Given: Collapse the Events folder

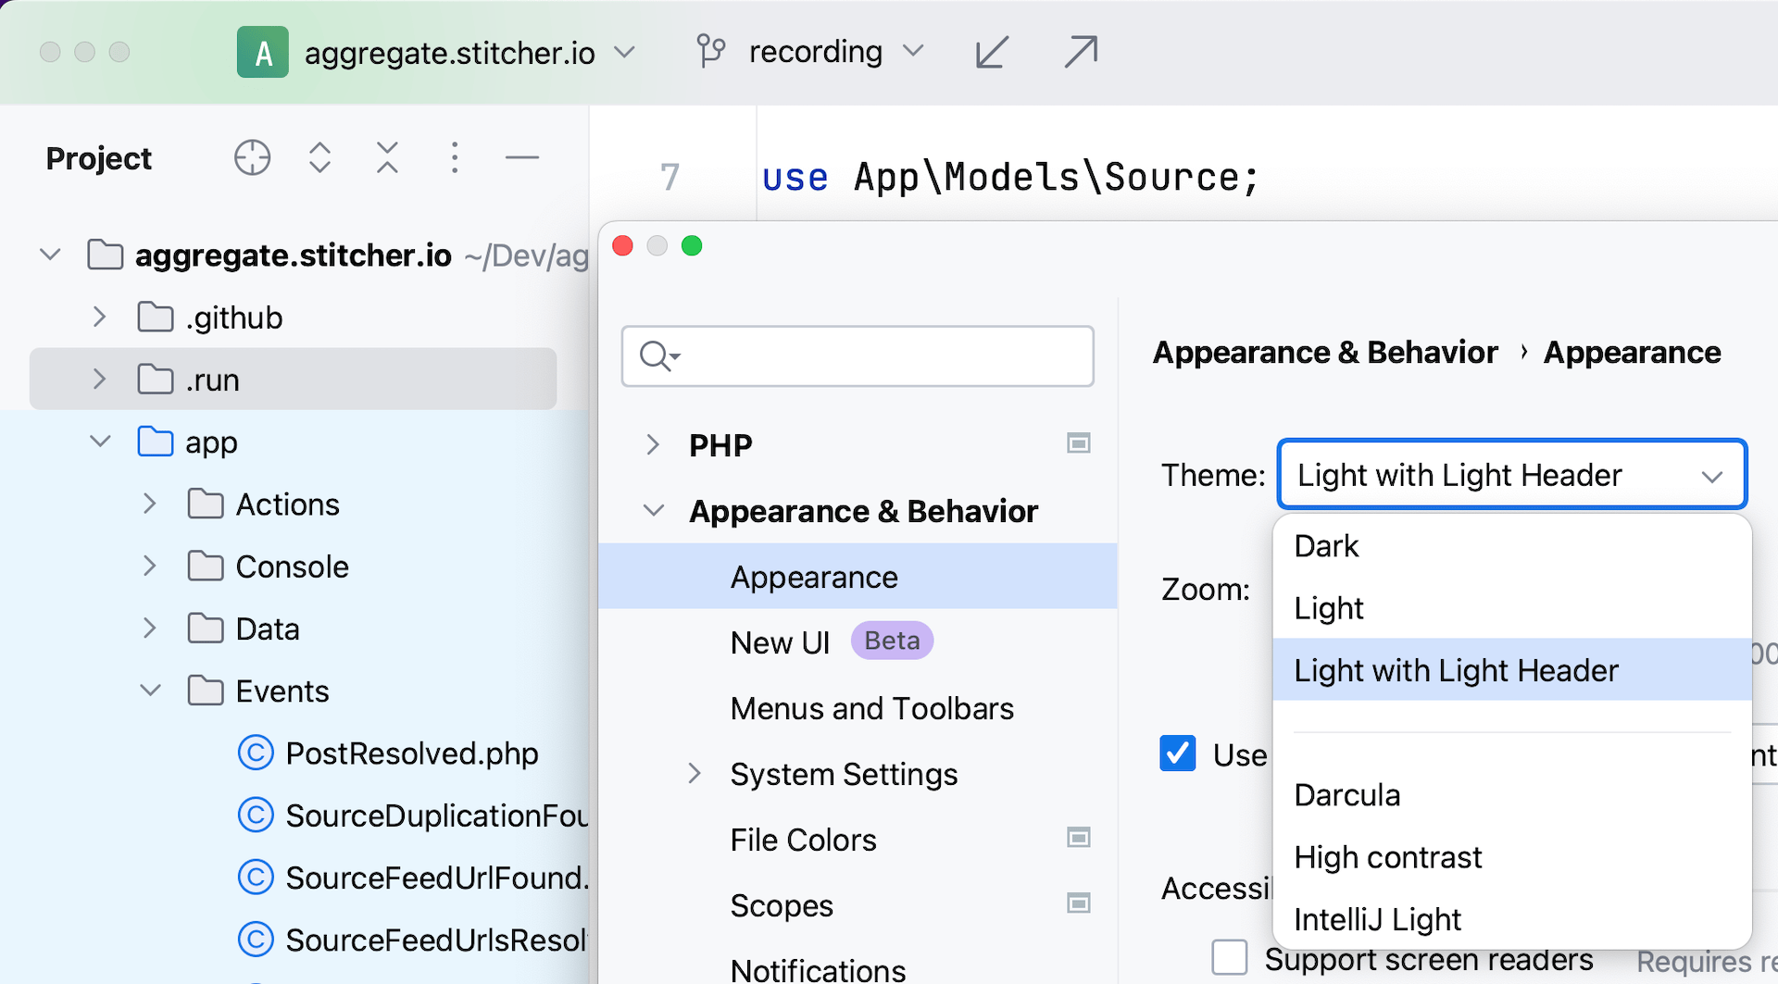Looking at the screenshot, I should click(x=150, y=691).
